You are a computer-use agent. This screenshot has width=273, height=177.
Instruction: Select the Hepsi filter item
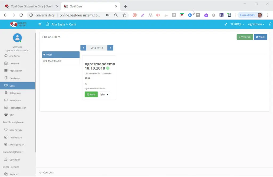point(61,54)
